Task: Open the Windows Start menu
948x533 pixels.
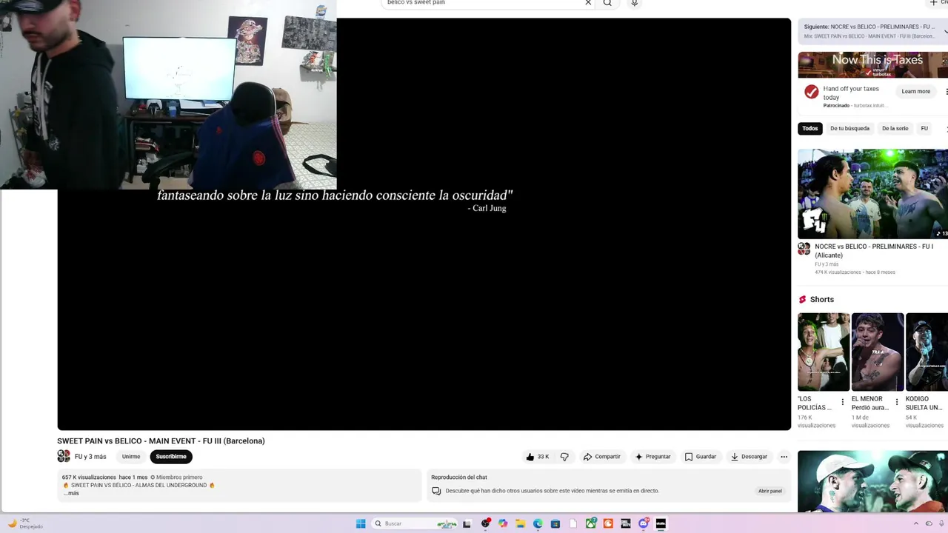Action: click(361, 523)
